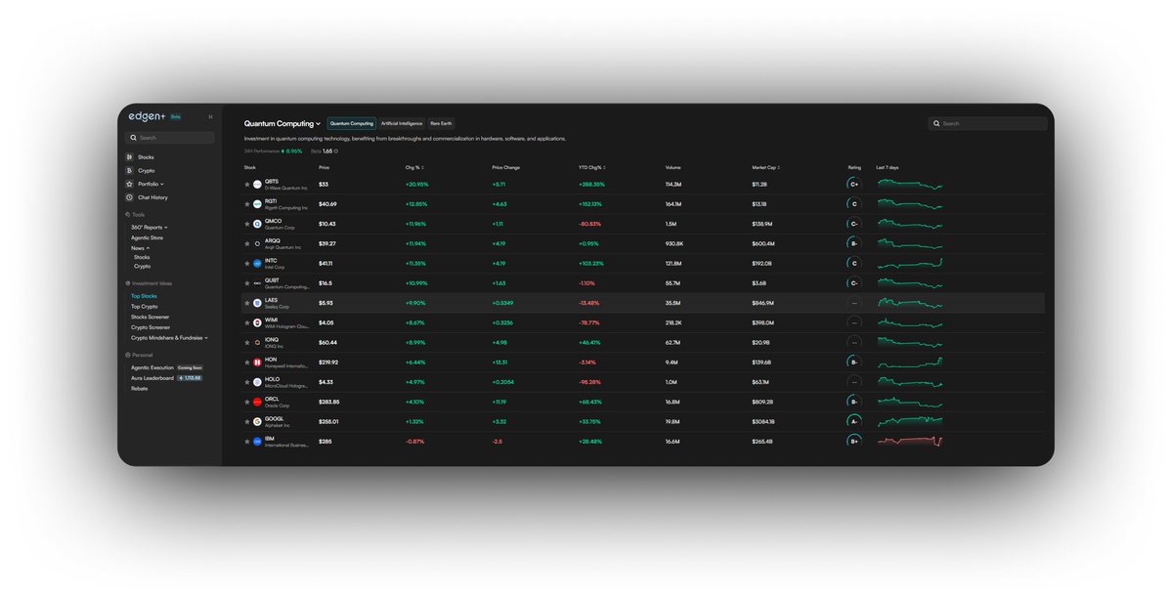The height and width of the screenshot is (598, 1172).
Task: Open Top Crypto in Investment Ideas
Action: tap(145, 307)
